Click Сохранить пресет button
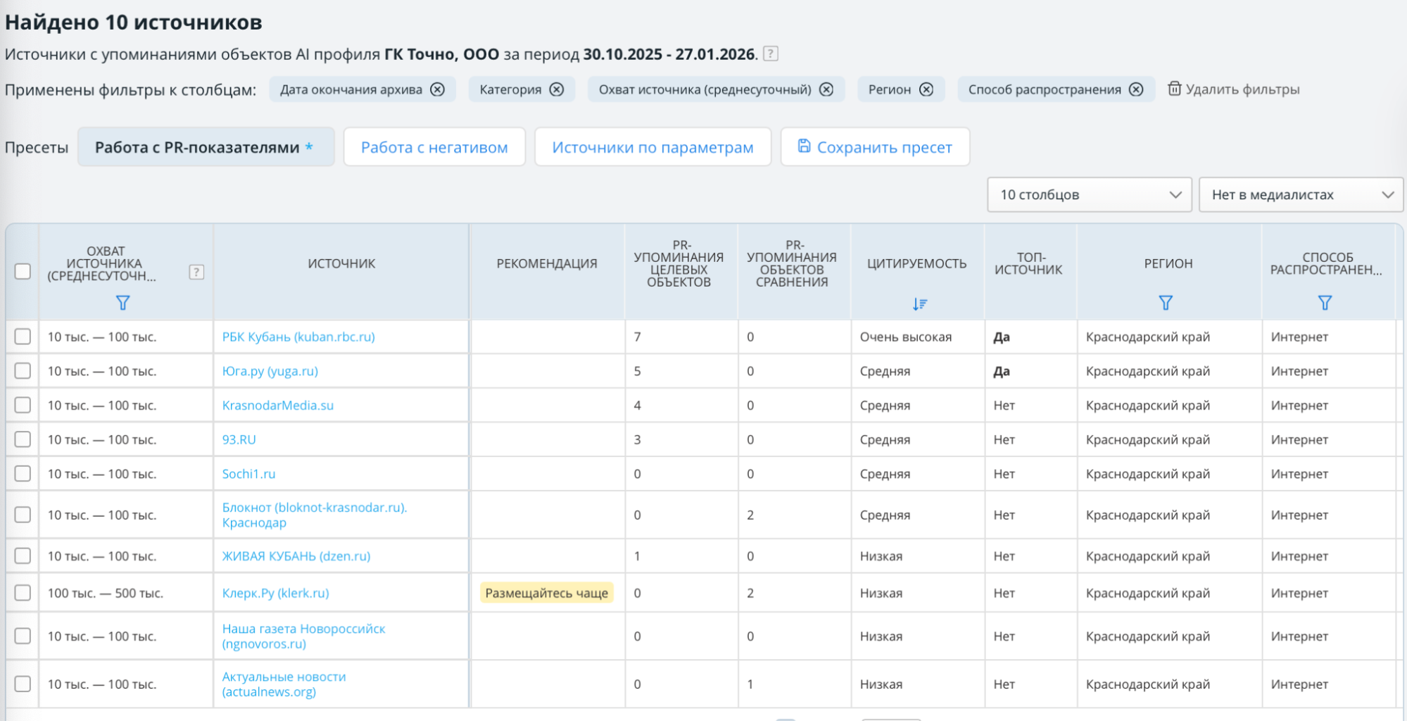Image resolution: width=1407 pixels, height=721 pixels. [875, 147]
